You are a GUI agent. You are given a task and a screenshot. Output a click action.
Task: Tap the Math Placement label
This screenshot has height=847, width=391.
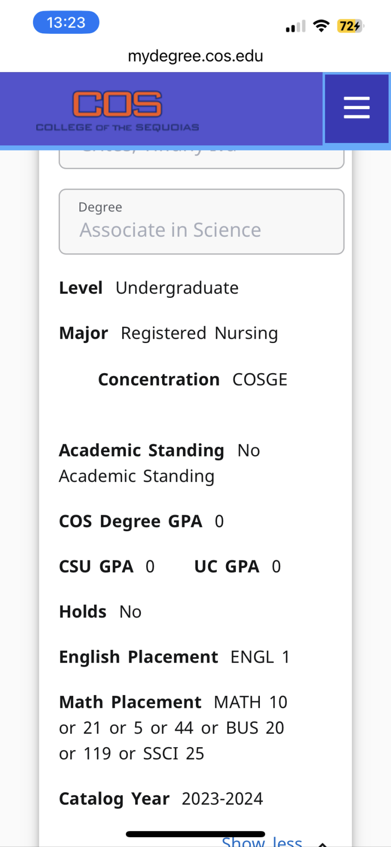(130, 702)
